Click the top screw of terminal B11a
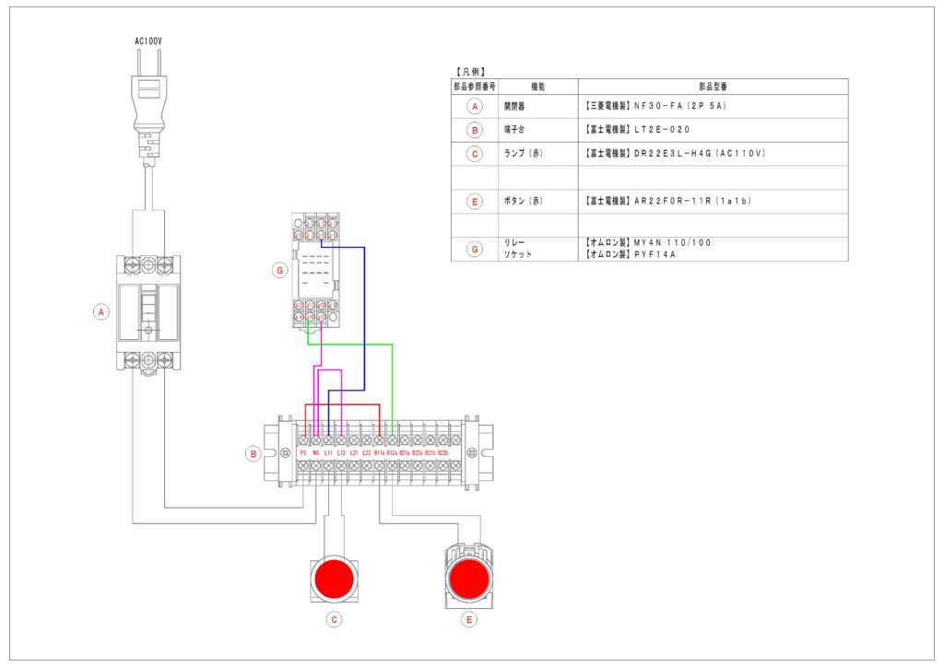This screenshot has height=667, width=944. tap(379, 440)
